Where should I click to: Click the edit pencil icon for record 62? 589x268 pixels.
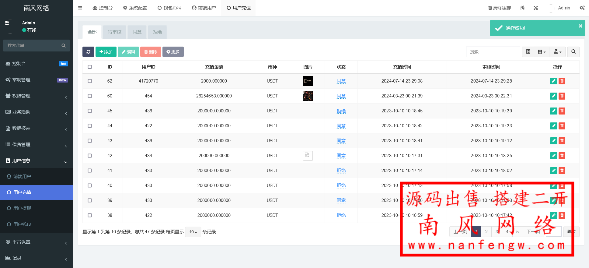(x=553, y=81)
